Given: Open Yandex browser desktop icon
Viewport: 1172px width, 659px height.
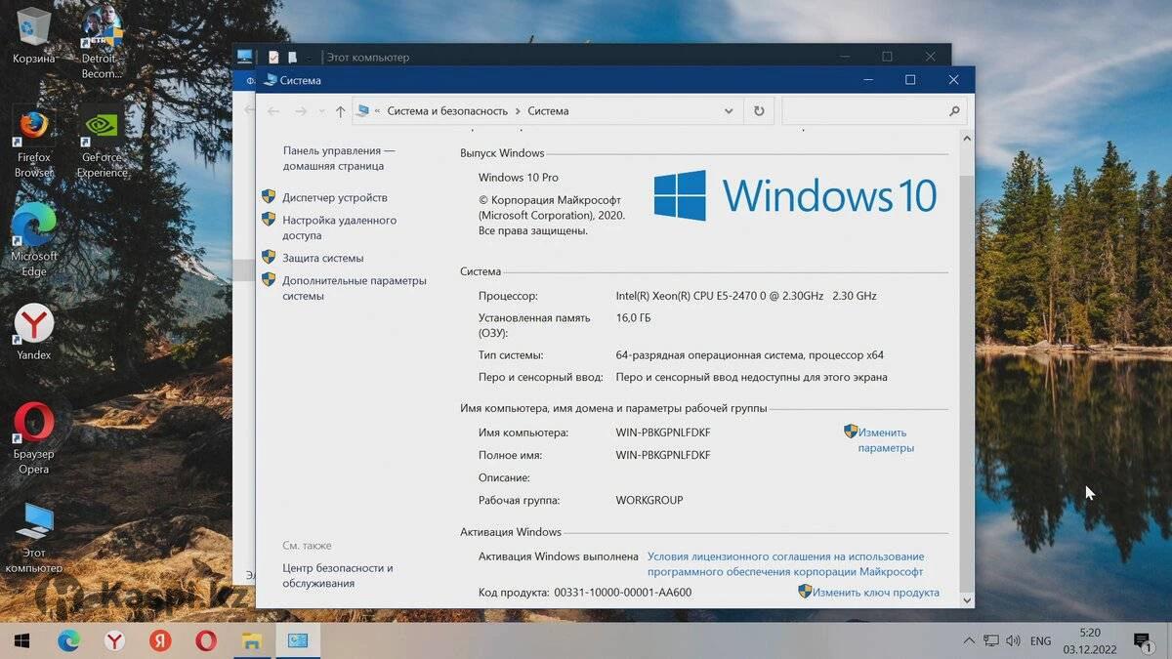Looking at the screenshot, I should pyautogui.click(x=34, y=325).
